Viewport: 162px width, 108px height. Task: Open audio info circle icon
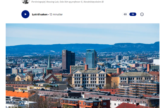tap(142, 14)
